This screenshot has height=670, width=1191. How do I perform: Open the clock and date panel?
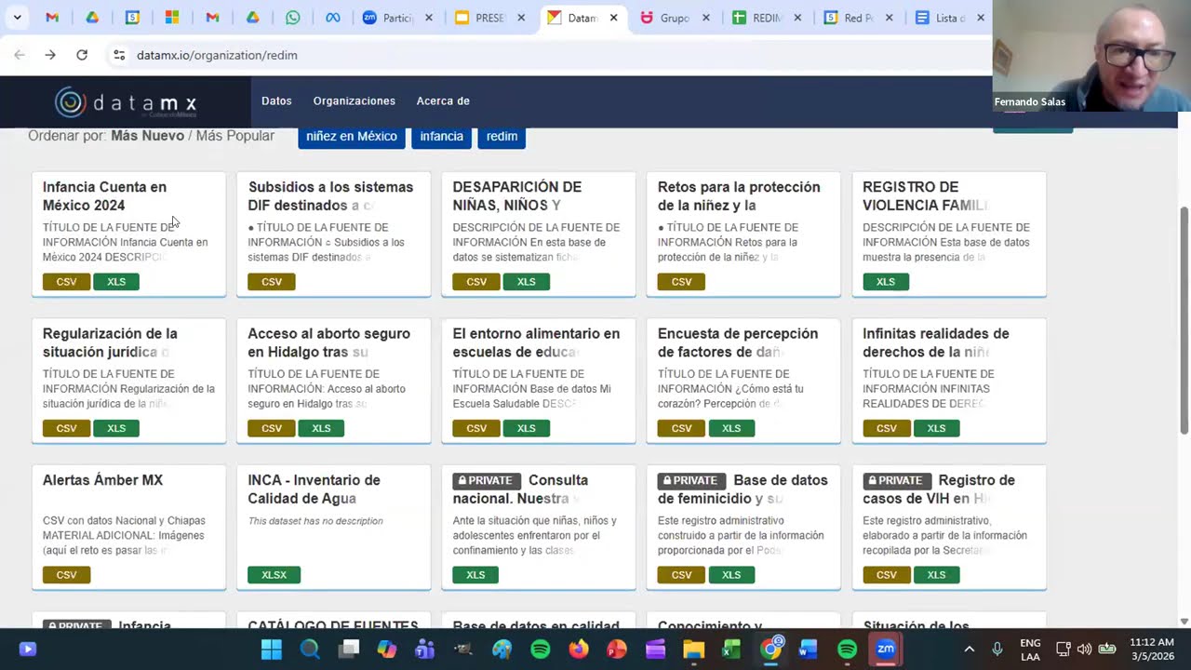tap(1152, 649)
